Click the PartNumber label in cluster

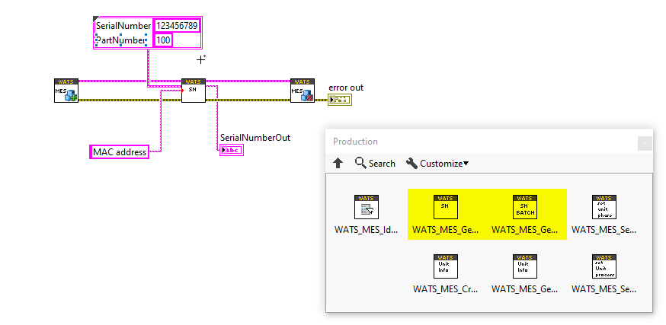click(x=120, y=40)
